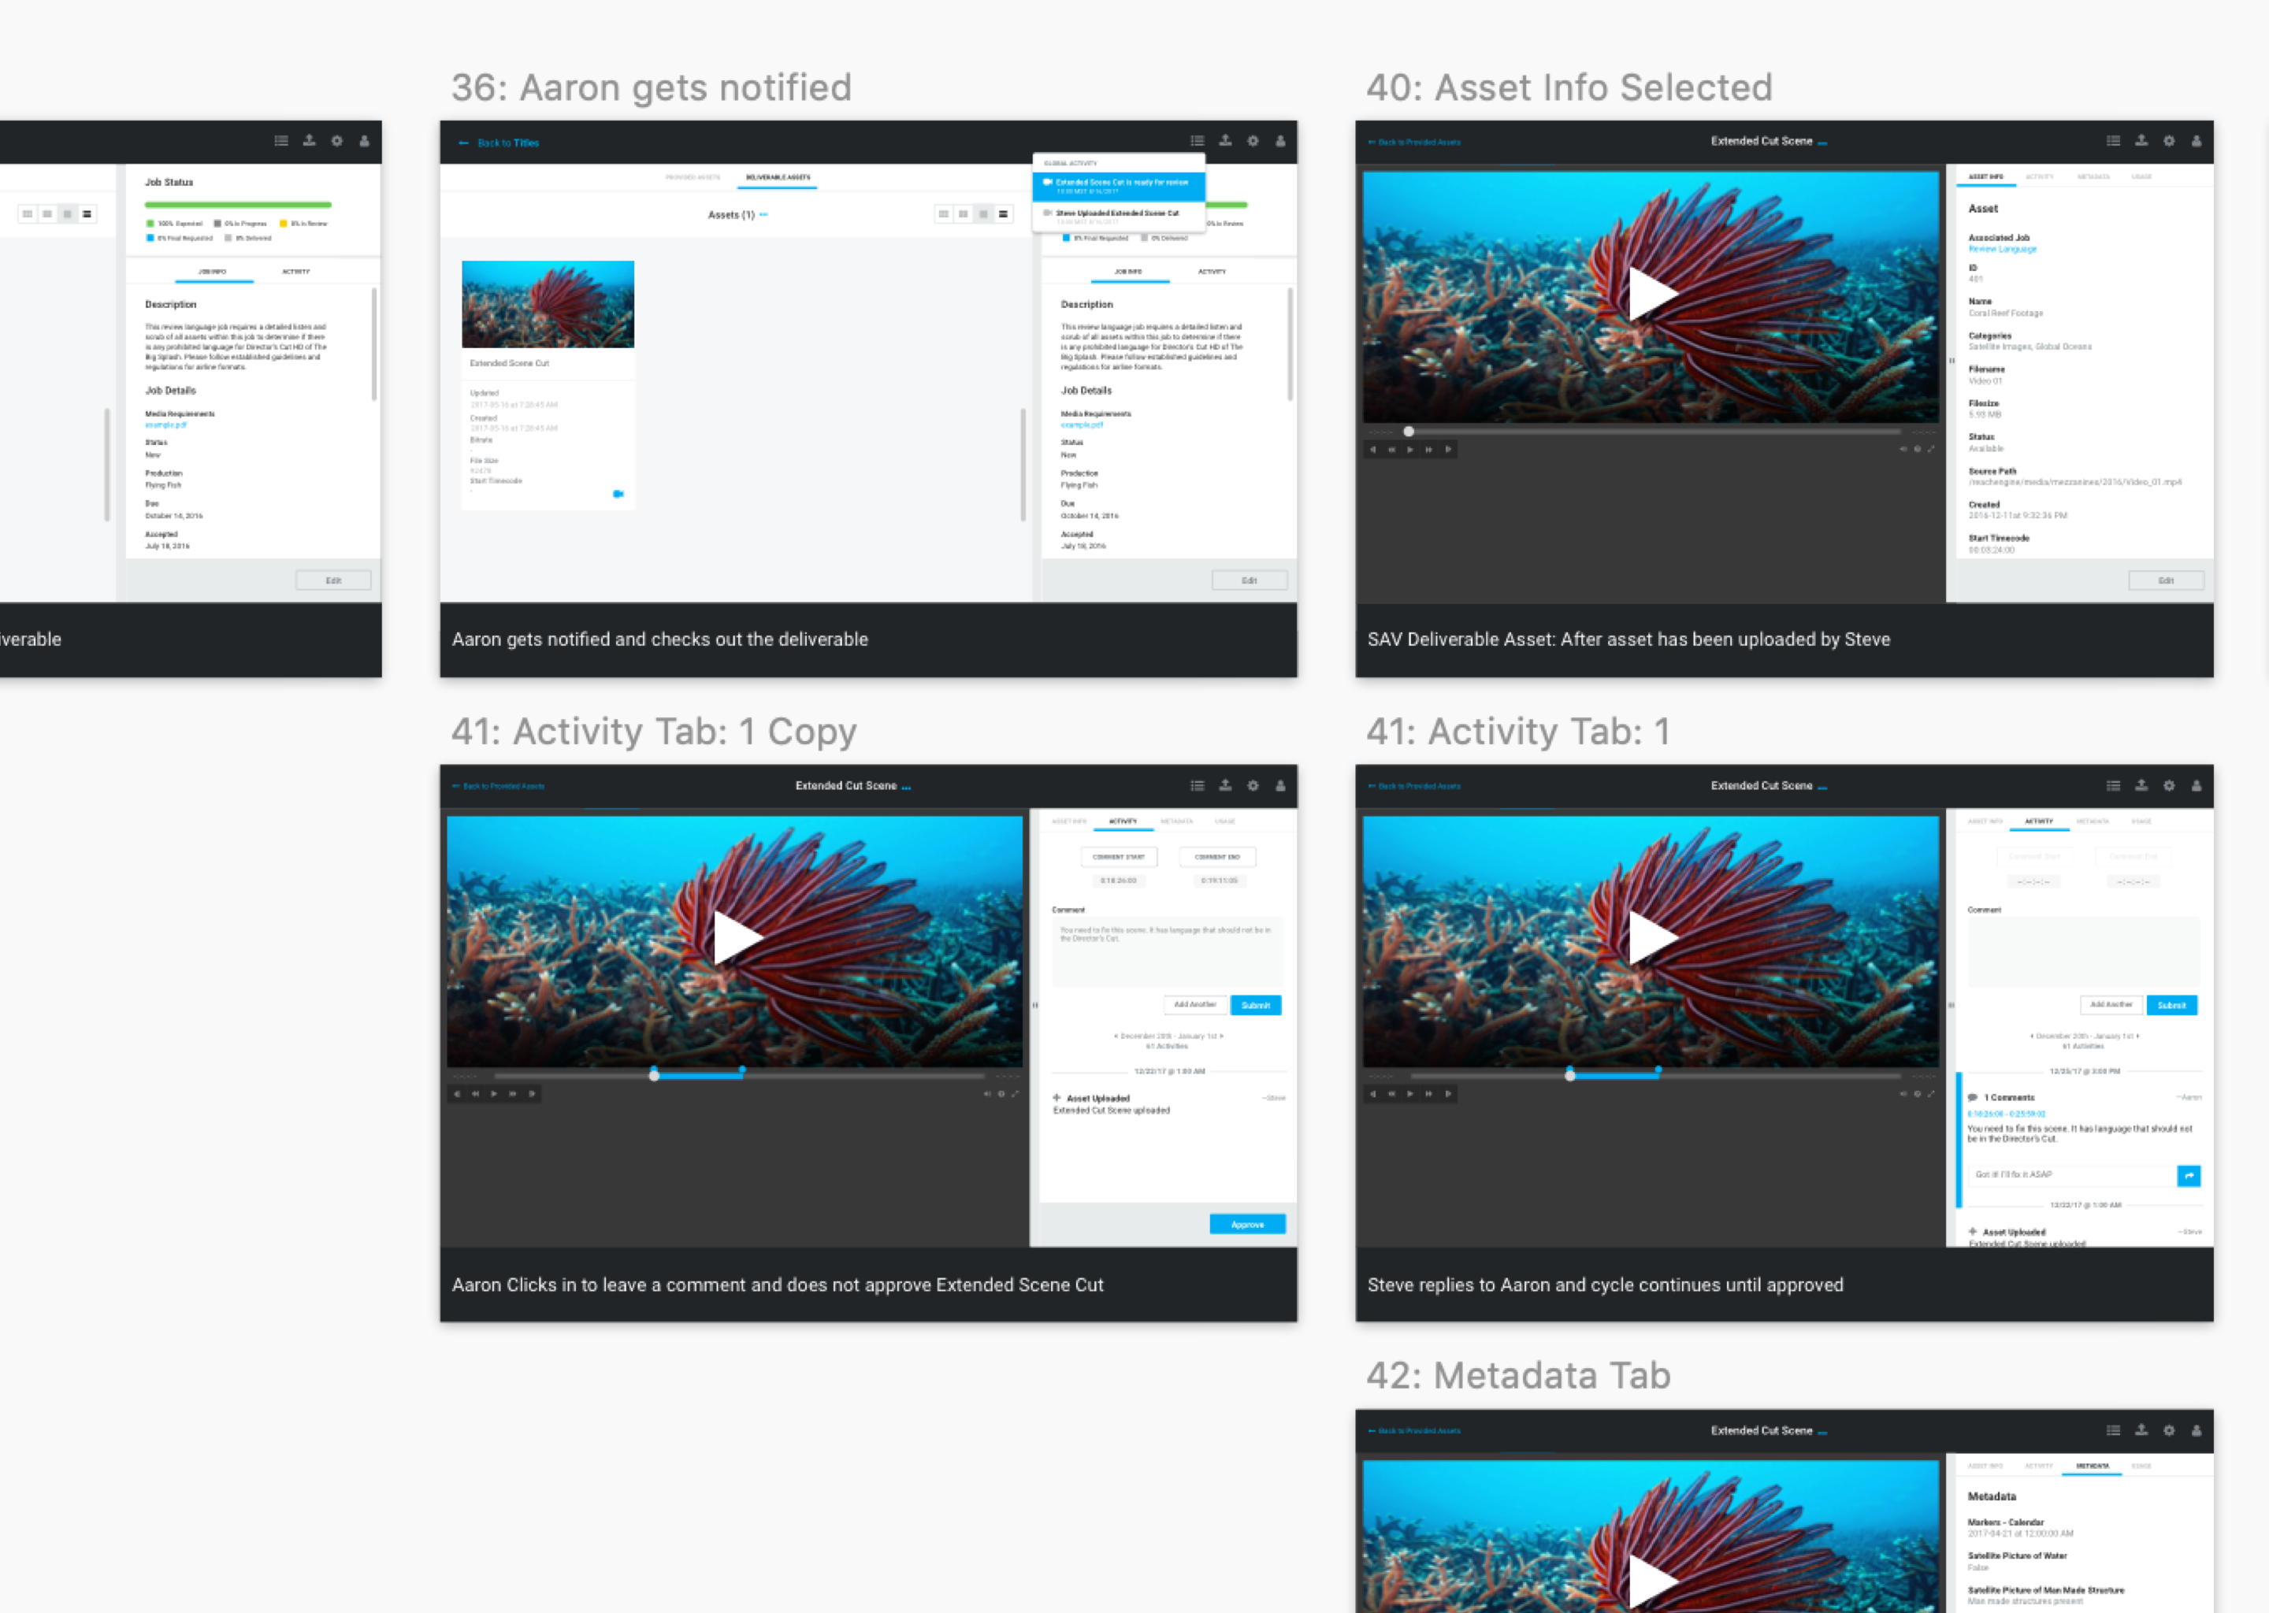
Task: Open the Assets (1) ellipsis menu
Action: point(763,214)
